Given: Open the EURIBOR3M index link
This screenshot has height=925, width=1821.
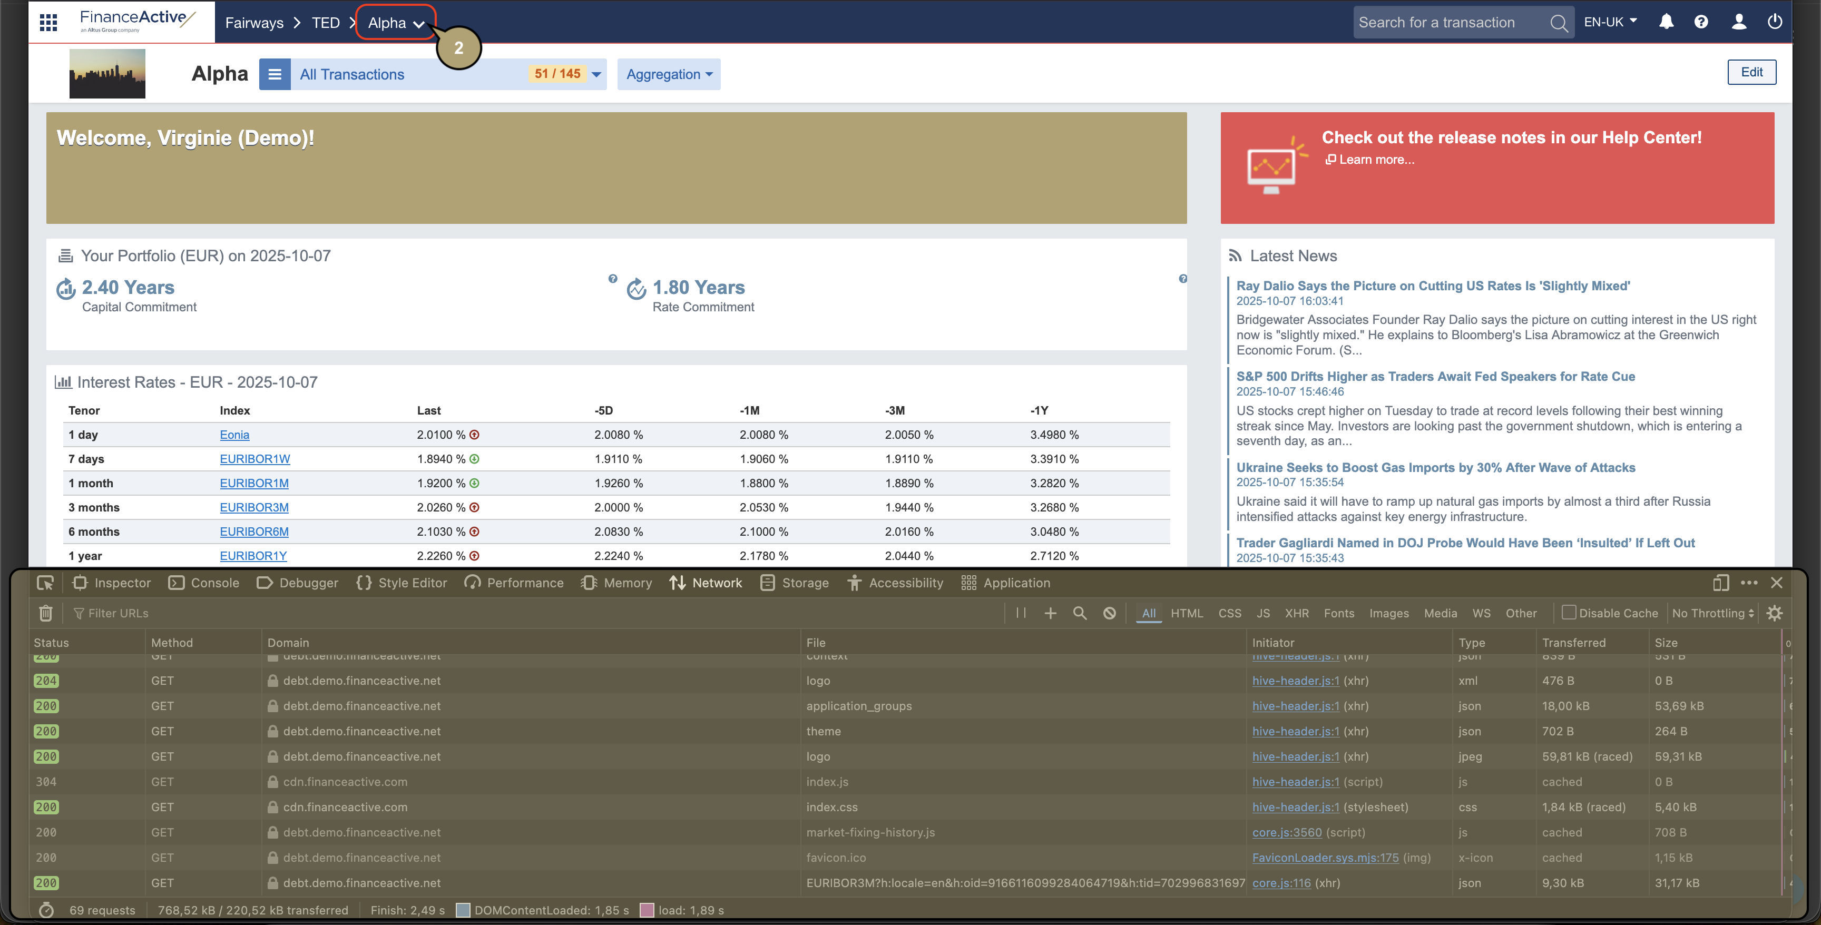Looking at the screenshot, I should 254,507.
